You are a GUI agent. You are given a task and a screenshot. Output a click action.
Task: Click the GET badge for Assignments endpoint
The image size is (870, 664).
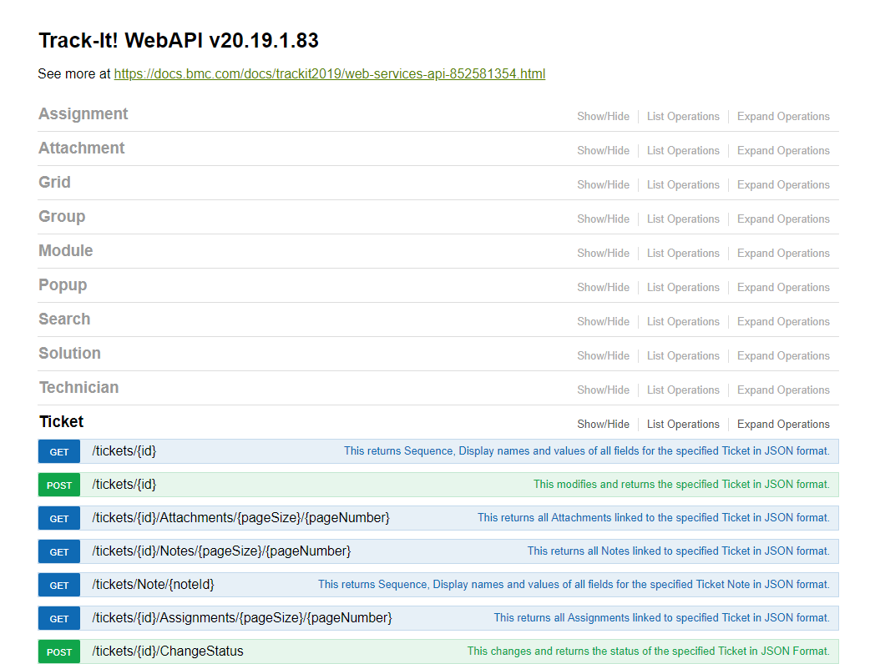[x=59, y=619]
